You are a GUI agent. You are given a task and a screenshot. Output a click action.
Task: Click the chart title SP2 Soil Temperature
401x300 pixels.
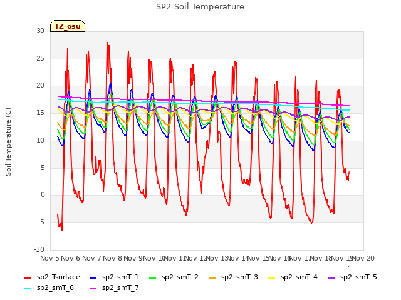pos(200,7)
